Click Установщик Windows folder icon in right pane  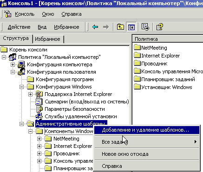[x=137, y=87]
